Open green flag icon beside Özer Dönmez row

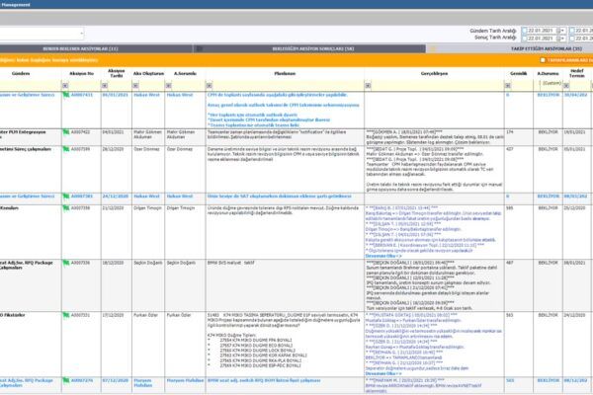click(66, 149)
